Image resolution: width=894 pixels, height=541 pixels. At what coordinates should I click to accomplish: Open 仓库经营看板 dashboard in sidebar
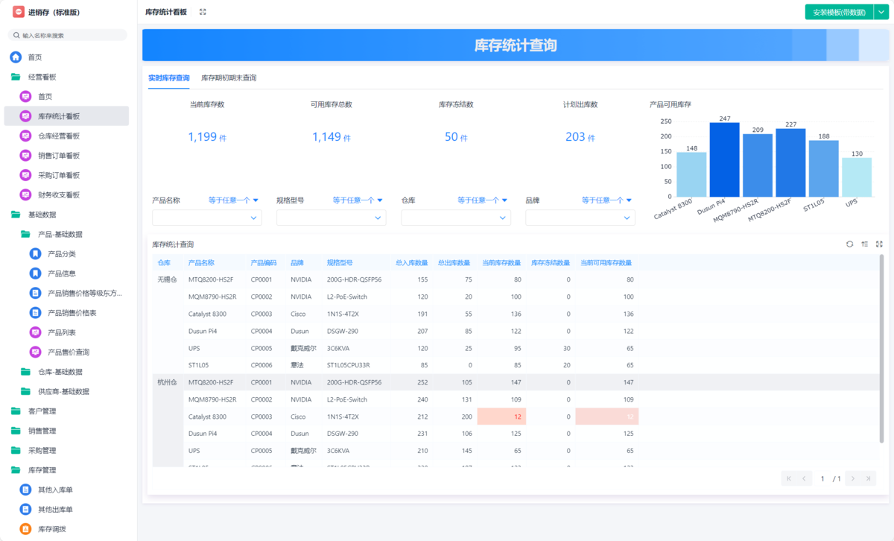pos(59,136)
